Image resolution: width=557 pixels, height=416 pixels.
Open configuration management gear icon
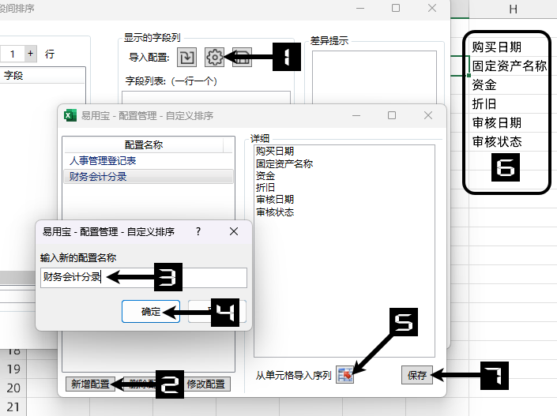click(x=214, y=57)
